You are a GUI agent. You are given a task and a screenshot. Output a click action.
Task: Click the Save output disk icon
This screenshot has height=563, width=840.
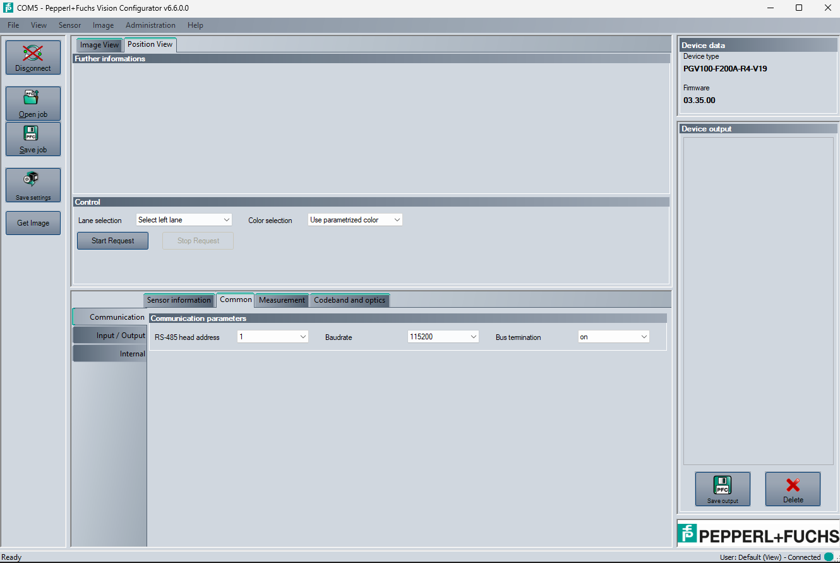pyautogui.click(x=723, y=489)
